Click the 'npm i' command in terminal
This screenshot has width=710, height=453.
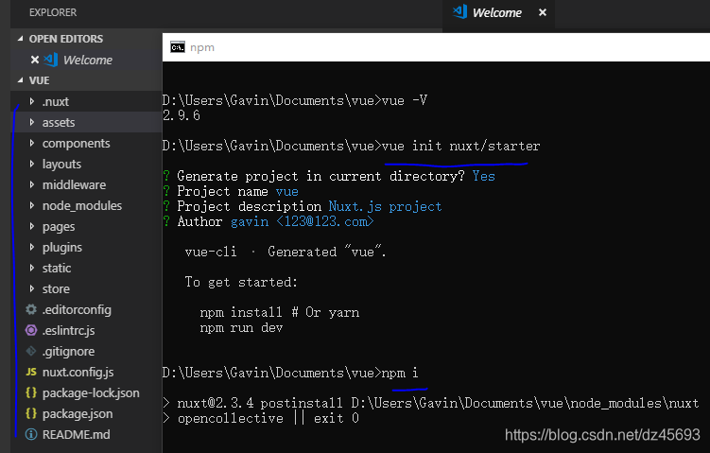(400, 373)
